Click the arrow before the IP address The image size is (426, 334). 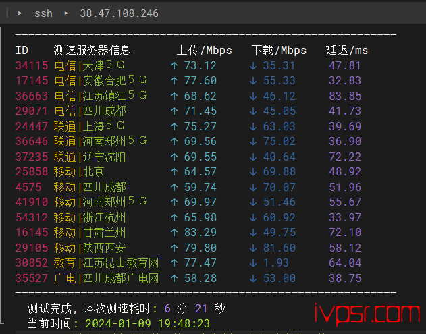tap(66, 13)
